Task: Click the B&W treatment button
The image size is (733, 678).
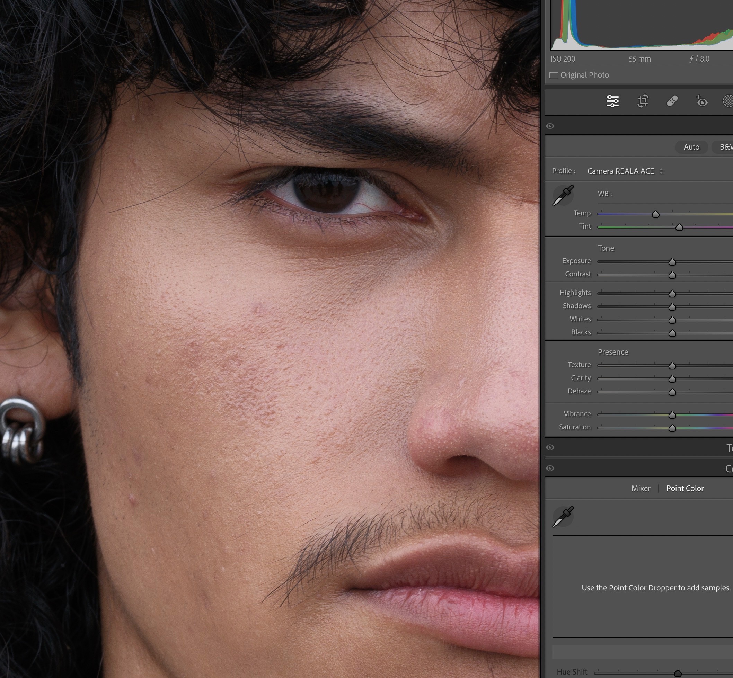Action: (725, 147)
